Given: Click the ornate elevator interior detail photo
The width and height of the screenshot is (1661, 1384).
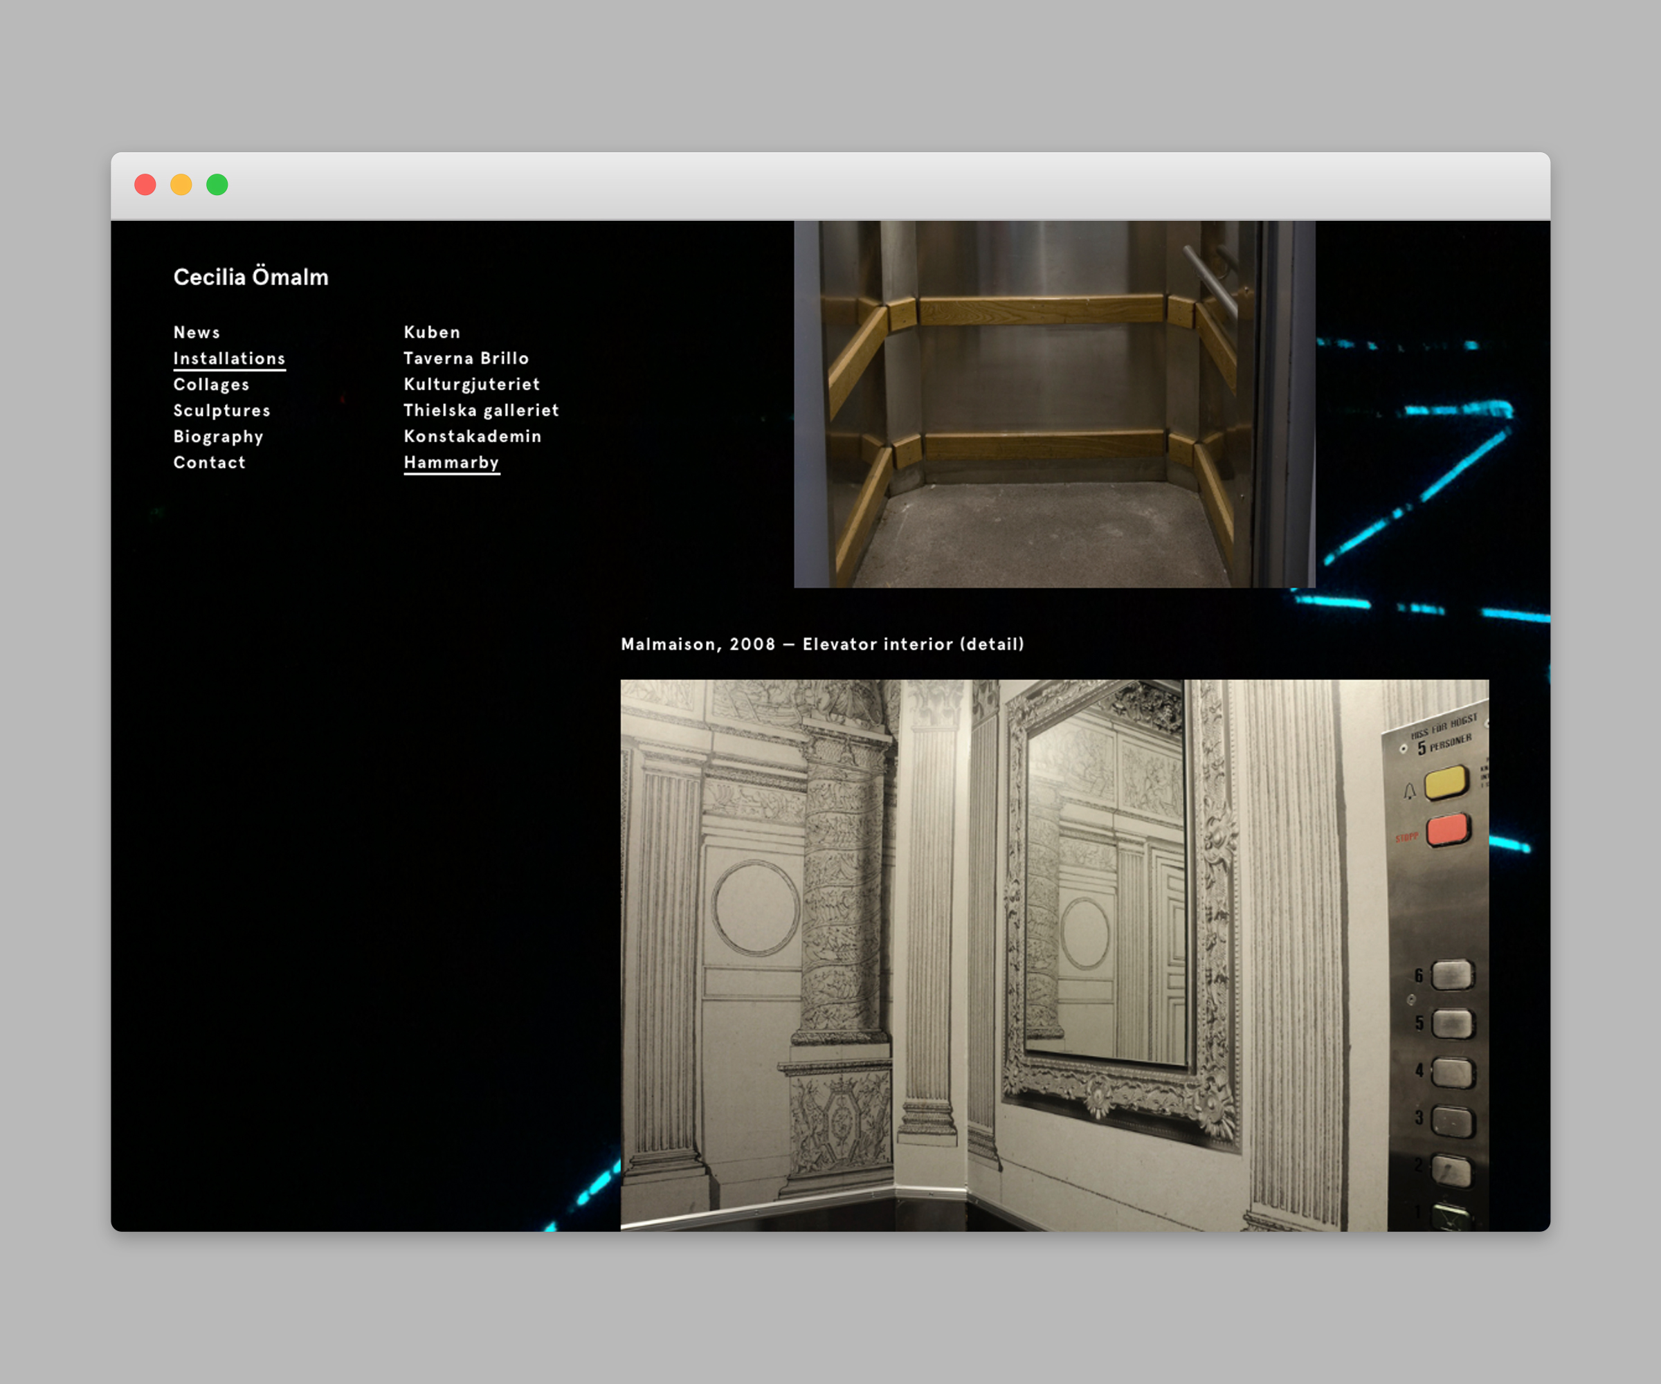Looking at the screenshot, I should [x=1054, y=956].
